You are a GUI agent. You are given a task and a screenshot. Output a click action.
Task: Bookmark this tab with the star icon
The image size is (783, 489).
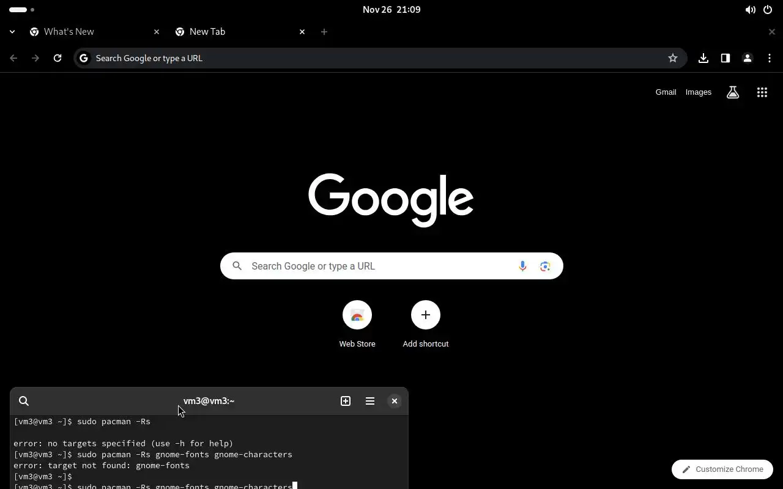pos(673,58)
